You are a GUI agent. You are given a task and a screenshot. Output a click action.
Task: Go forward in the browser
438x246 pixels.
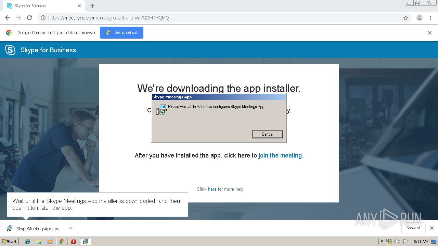[18, 18]
